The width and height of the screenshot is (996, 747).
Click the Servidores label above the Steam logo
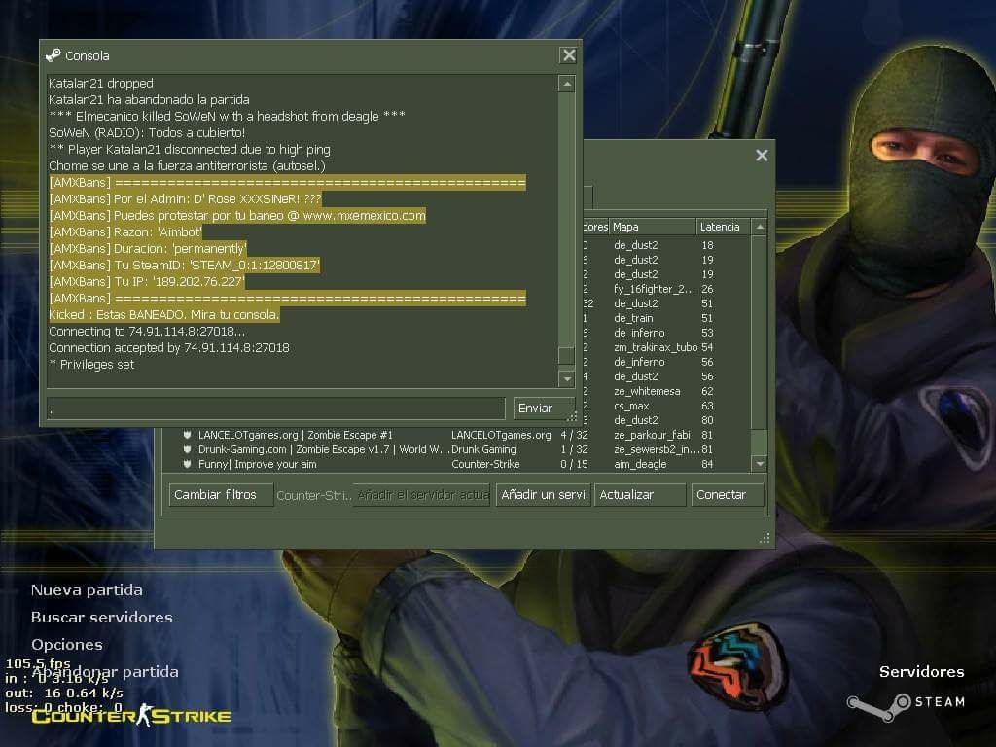pyautogui.click(x=922, y=672)
